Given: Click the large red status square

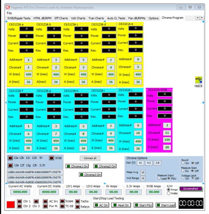Looking at the screenshot, I should tap(11, 205).
